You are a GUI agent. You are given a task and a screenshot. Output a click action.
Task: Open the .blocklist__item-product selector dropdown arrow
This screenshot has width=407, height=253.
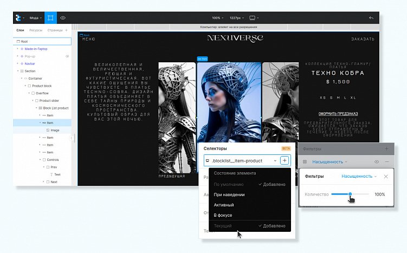(275, 161)
